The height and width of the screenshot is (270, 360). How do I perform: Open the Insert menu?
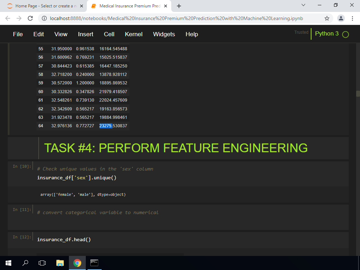pos(86,34)
